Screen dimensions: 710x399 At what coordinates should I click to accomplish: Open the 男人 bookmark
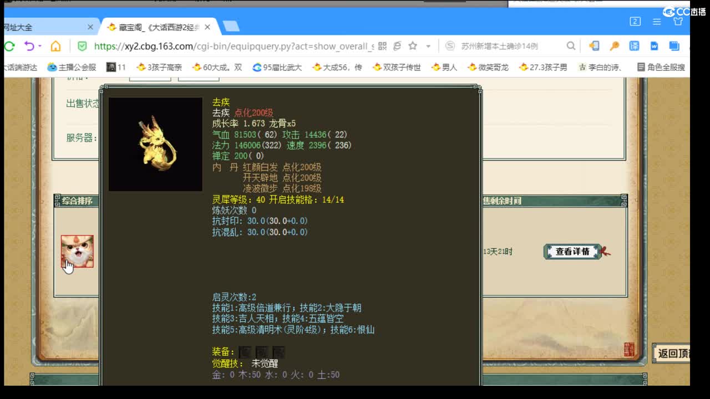444,67
